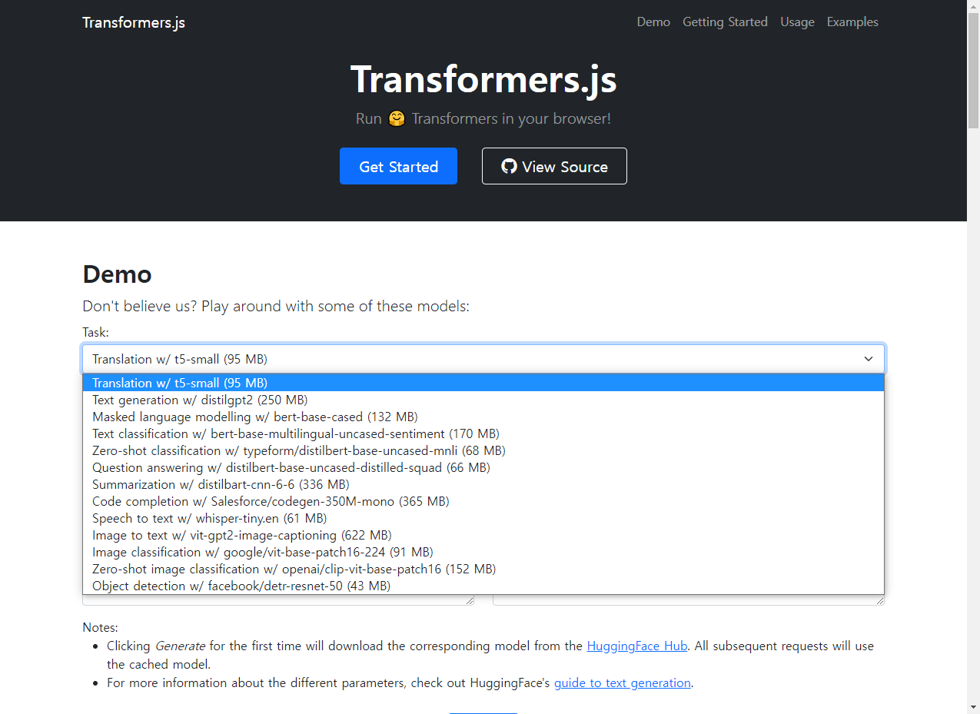Click the GitHub icon on View Source
Viewport: 980px width, 714px height.
[x=509, y=166]
